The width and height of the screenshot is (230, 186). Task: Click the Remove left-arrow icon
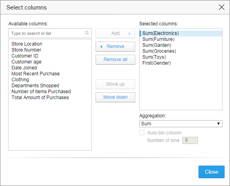tap(101, 46)
